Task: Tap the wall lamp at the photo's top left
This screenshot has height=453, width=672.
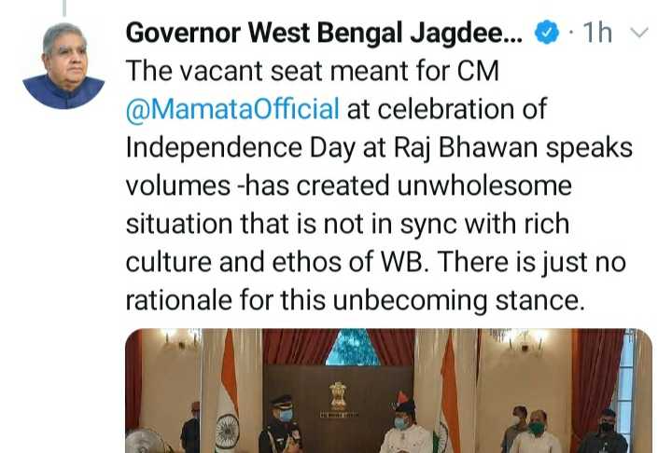Action: pos(180,339)
